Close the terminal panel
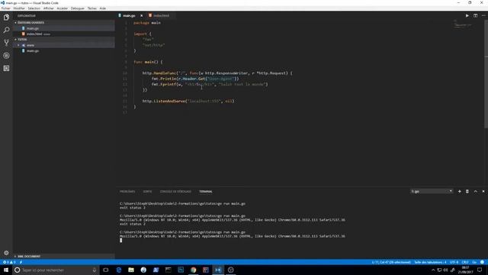Viewport: 488px width, 275px height. (483, 192)
